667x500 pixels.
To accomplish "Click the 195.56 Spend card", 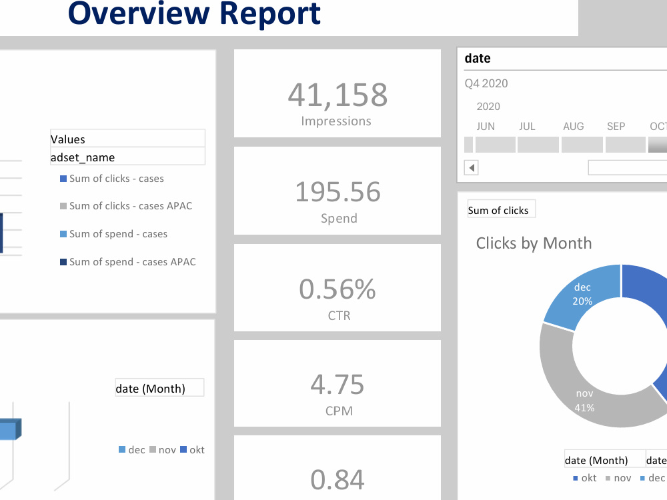I will click(x=338, y=191).
